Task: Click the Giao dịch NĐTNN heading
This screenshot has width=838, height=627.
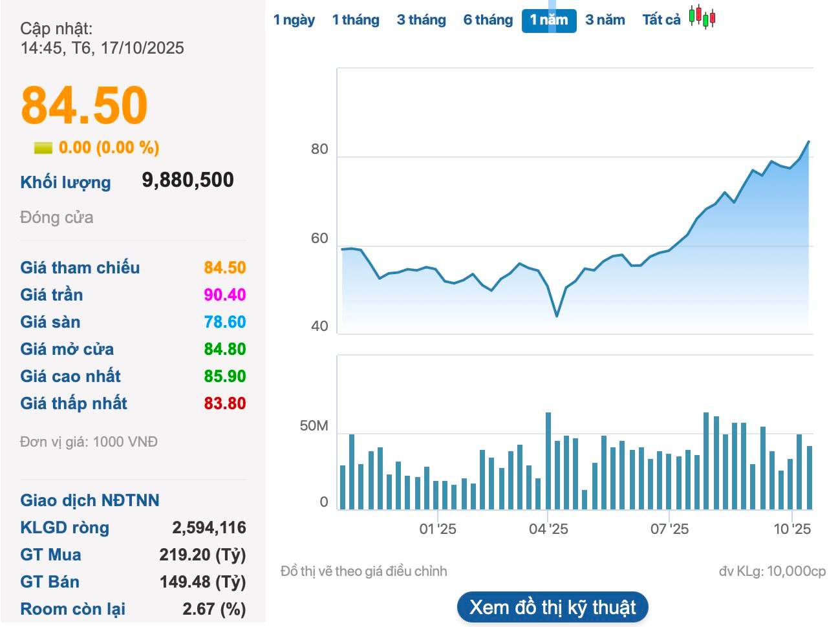Action: click(x=90, y=500)
